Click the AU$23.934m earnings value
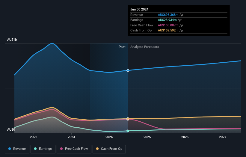The width and height of the screenshot is (246, 157). coord(167,20)
